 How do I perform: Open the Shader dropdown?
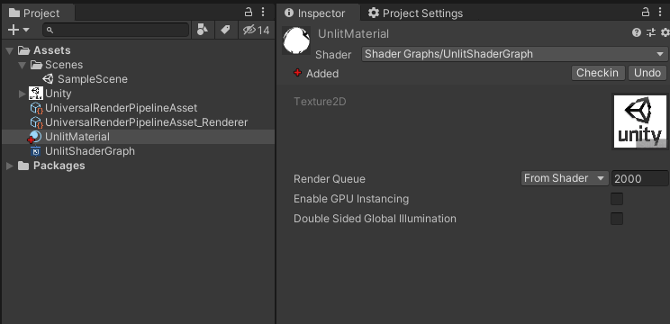pos(513,54)
